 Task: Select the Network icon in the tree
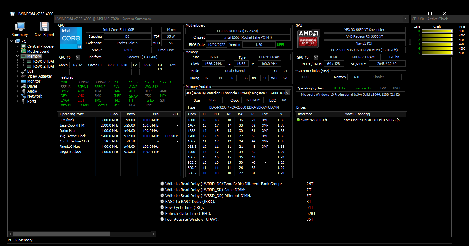click(23, 96)
